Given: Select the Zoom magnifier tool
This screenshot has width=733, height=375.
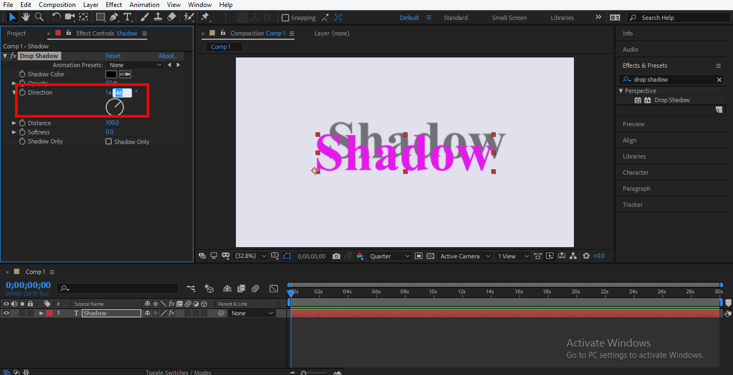Looking at the screenshot, I should click(39, 17).
